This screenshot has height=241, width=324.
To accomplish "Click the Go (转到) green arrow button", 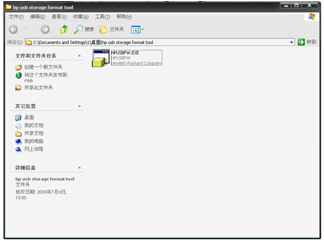I will [x=301, y=42].
